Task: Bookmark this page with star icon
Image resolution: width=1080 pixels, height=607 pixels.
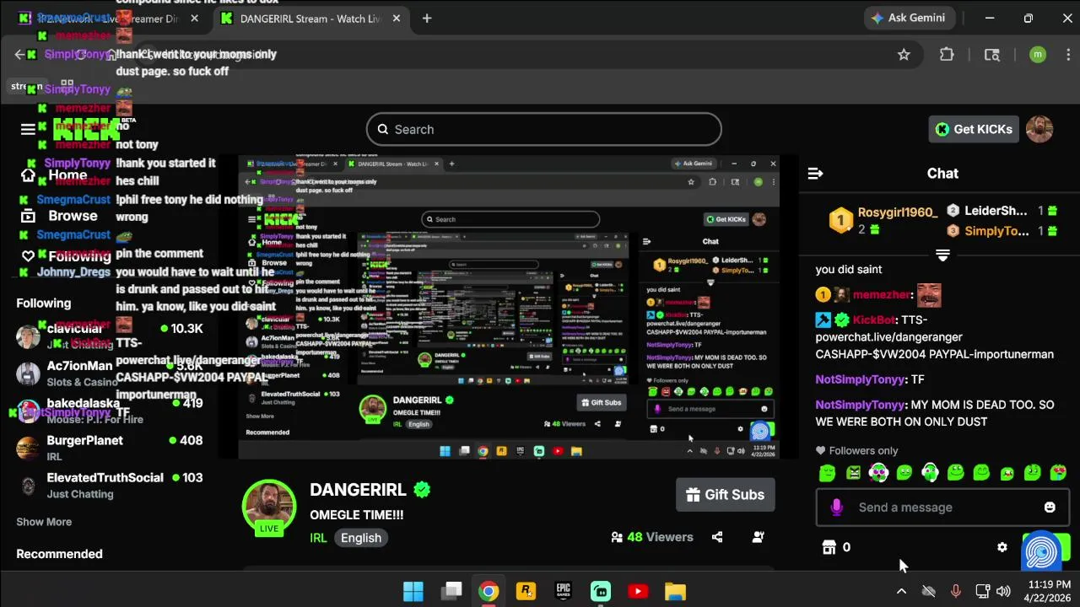Action: click(904, 55)
